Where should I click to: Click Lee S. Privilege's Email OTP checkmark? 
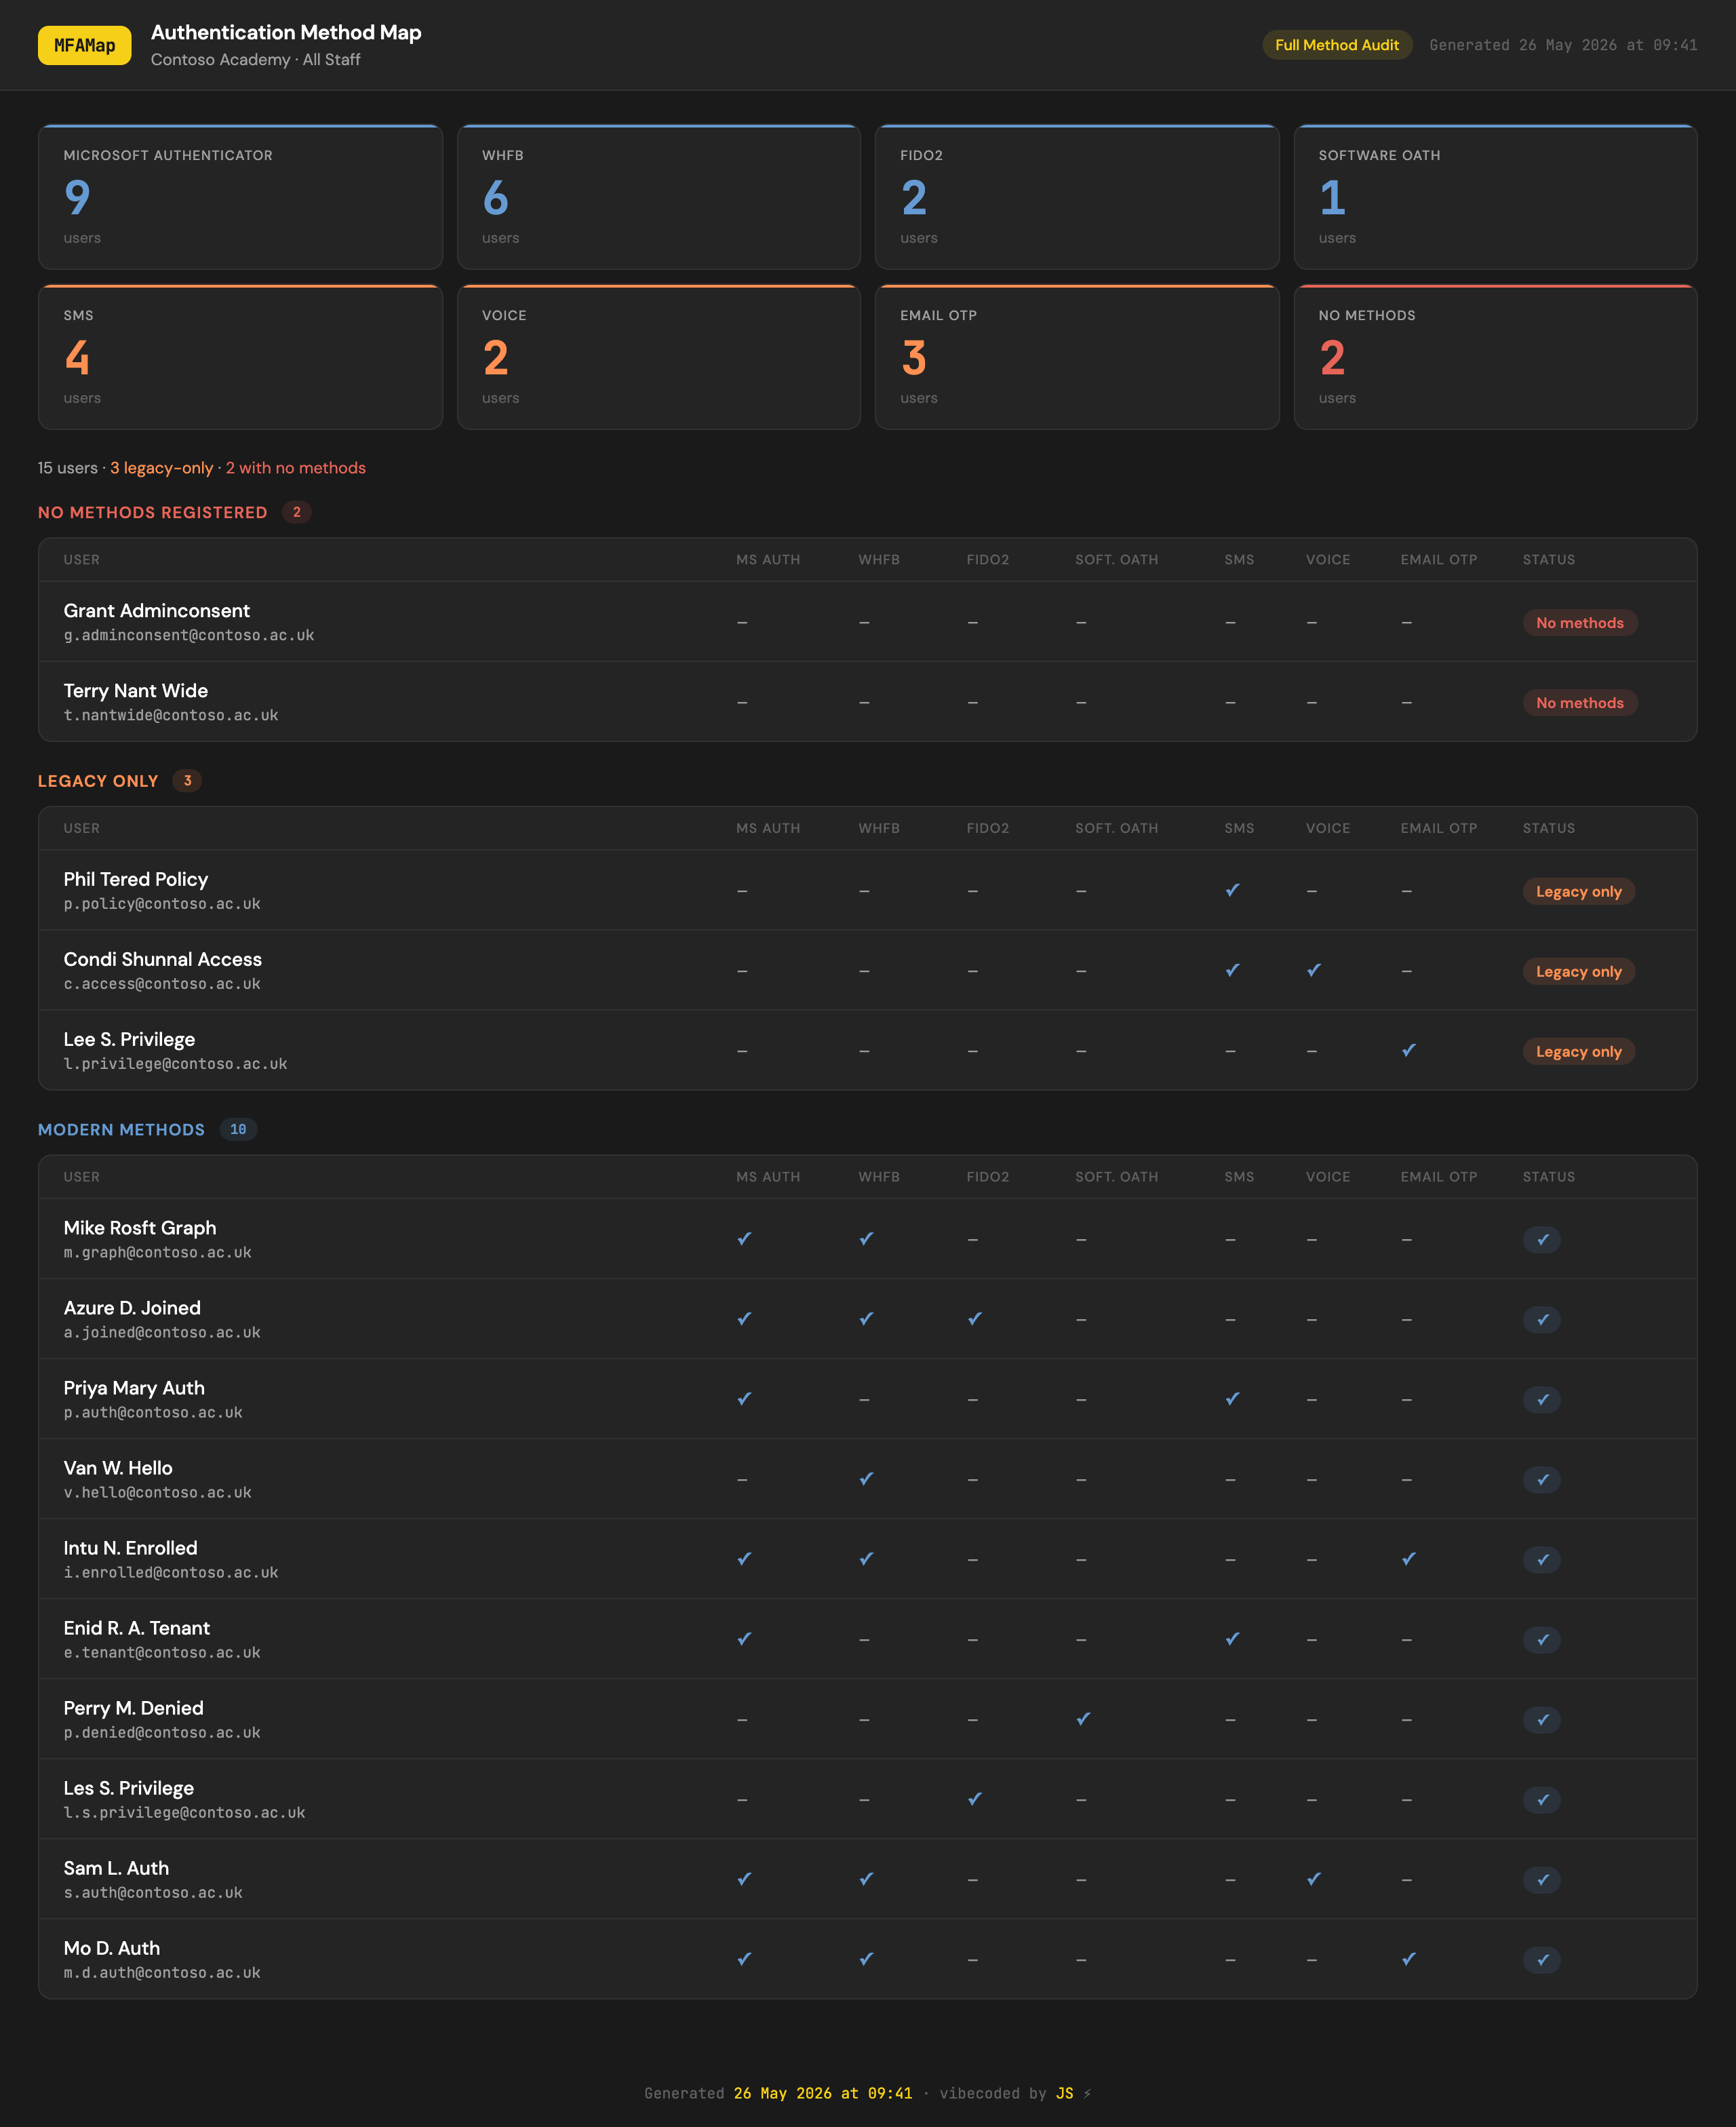1408,1050
